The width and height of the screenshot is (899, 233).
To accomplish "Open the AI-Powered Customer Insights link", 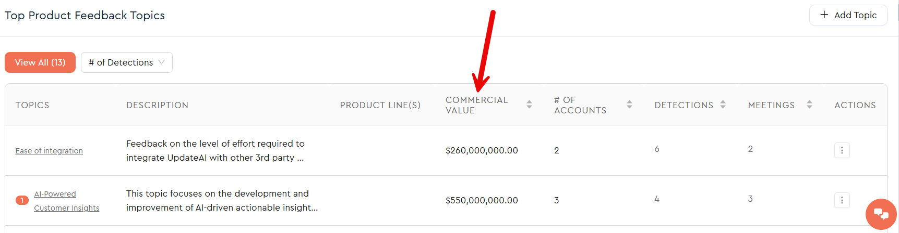I will click(x=66, y=201).
